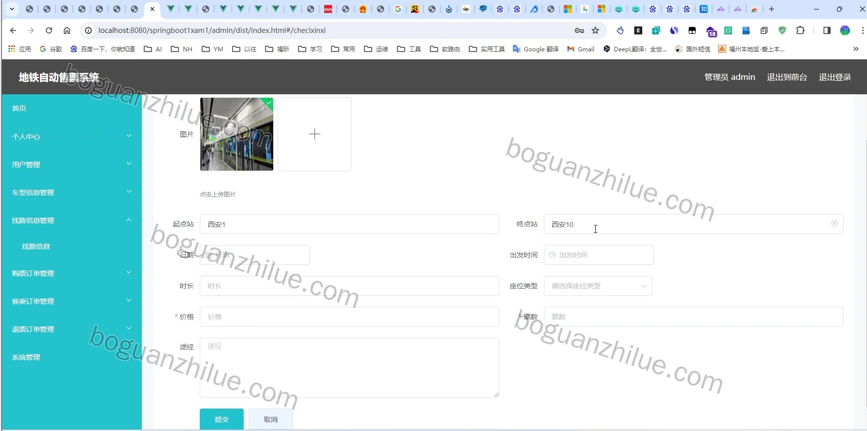
Task: Open a new browser tab
Action: click(x=772, y=9)
